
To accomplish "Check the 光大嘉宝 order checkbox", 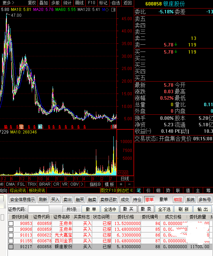I will 11,235.
